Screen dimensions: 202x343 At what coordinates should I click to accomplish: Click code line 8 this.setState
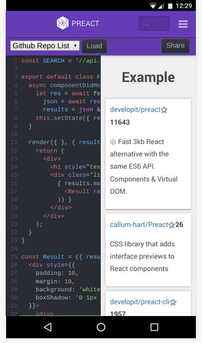coord(68,118)
